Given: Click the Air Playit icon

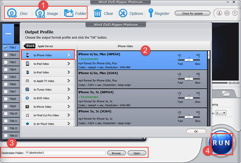Looking at the screenshot, I should click(x=27, y=124).
